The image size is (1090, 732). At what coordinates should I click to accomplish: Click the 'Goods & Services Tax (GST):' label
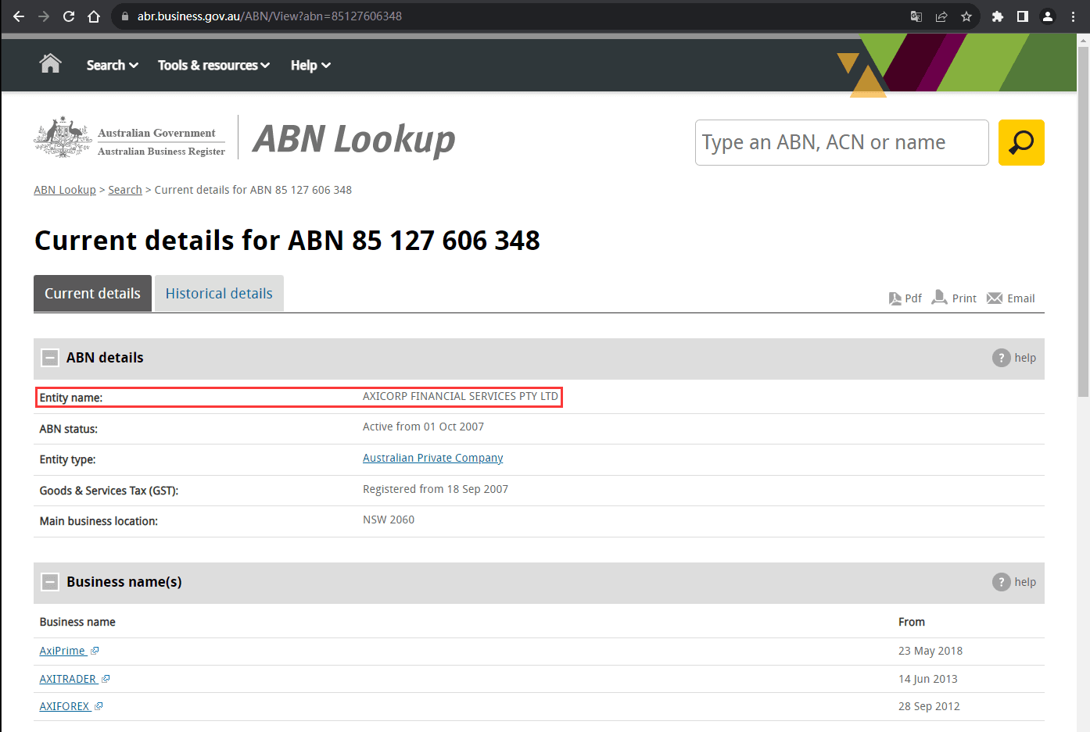109,491
